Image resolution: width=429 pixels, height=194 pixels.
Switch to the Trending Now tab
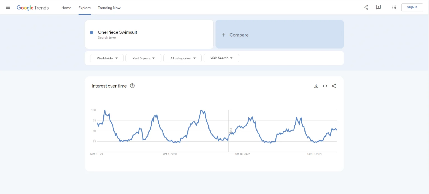pos(109,8)
